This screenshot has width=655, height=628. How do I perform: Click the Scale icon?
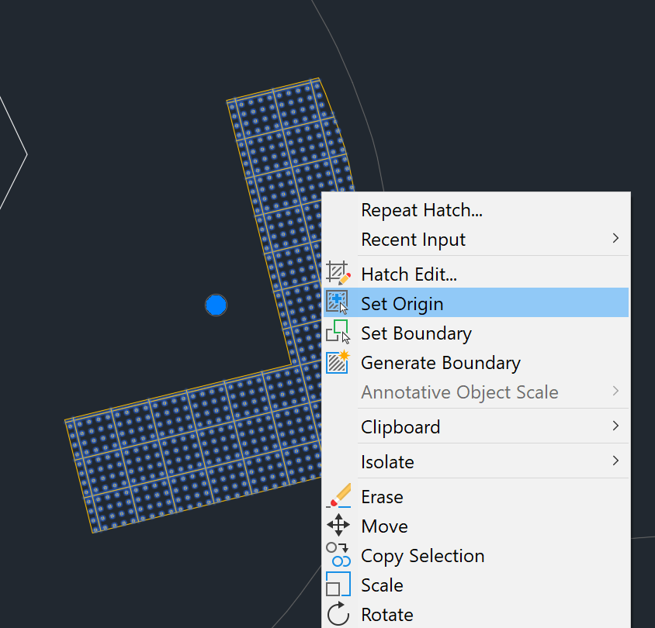tap(338, 584)
